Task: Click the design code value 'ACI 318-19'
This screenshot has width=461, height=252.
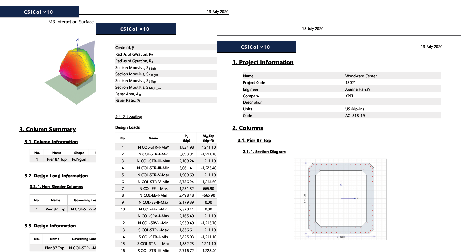Action: [x=355, y=116]
